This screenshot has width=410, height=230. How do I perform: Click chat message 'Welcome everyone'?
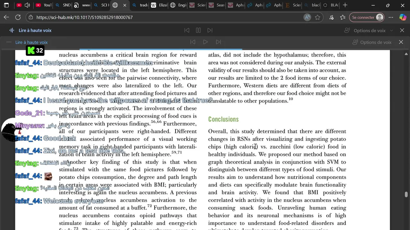(73, 201)
